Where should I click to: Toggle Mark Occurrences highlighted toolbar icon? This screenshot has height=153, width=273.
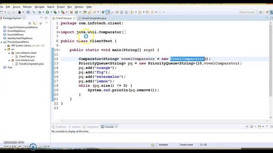point(108,12)
